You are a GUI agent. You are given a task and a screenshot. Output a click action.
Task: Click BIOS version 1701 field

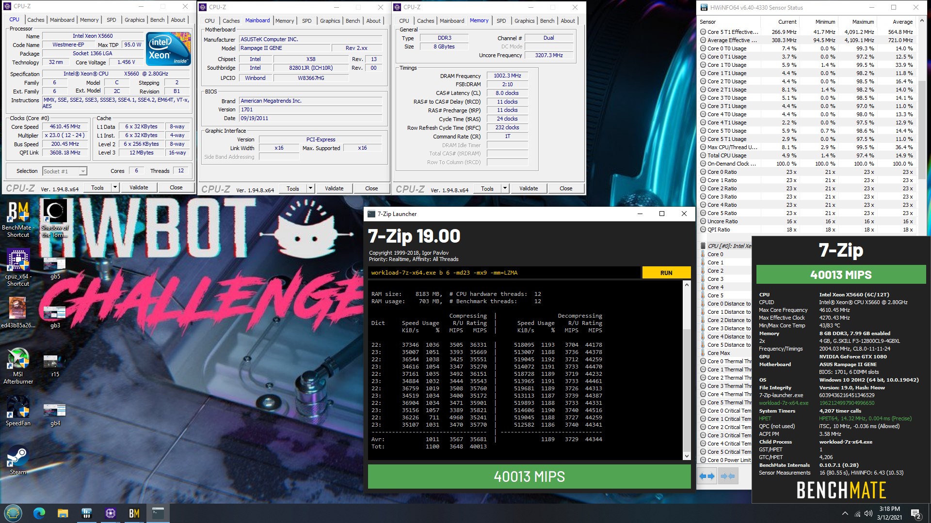point(311,109)
